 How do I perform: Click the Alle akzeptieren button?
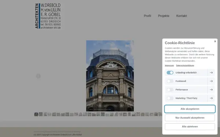190,109
